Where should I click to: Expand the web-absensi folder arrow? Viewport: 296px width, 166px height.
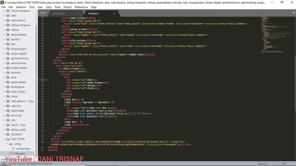tap(4, 20)
